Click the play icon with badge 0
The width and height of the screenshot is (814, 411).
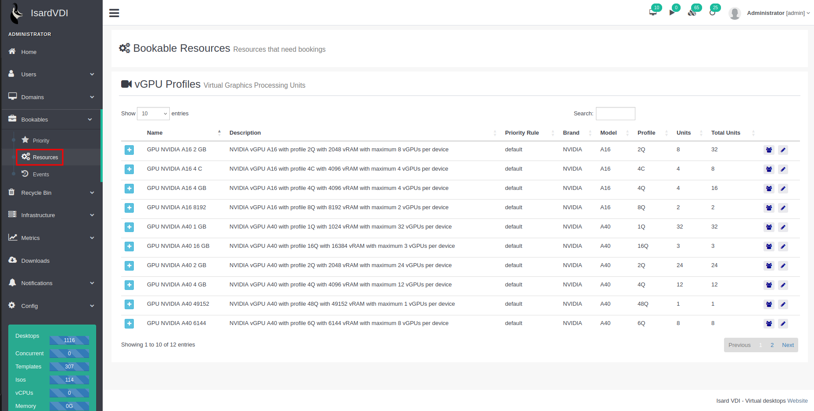pyautogui.click(x=672, y=12)
